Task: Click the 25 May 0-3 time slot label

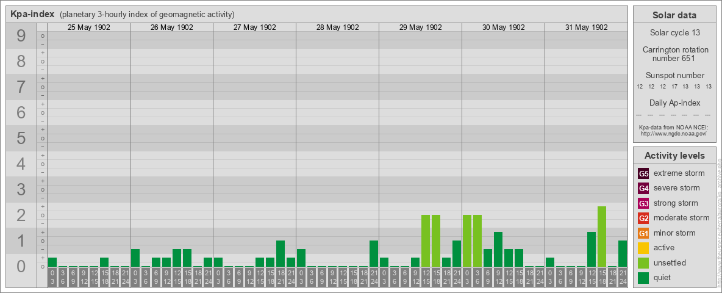Action: (52, 278)
